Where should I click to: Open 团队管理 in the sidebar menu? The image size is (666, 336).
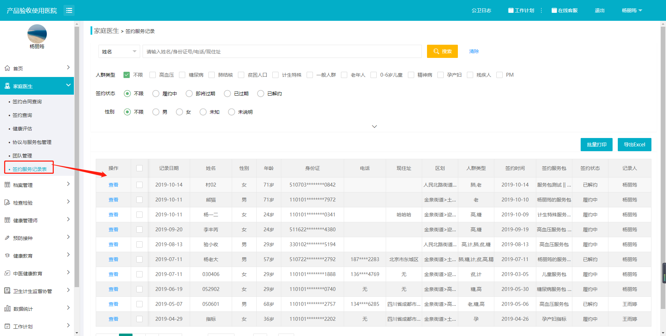tap(22, 156)
